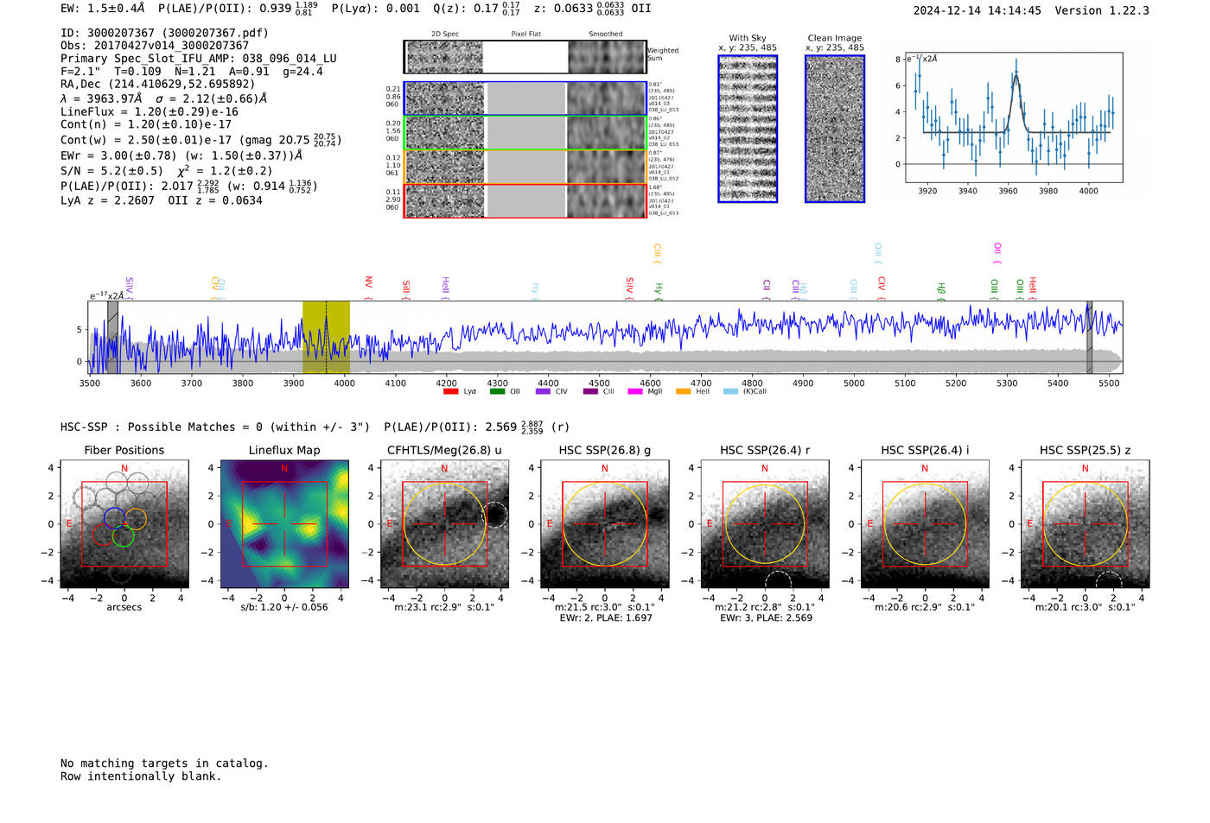The width and height of the screenshot is (1210, 823).
Task: Click the red Lyα legend swatch
Action: tap(450, 391)
